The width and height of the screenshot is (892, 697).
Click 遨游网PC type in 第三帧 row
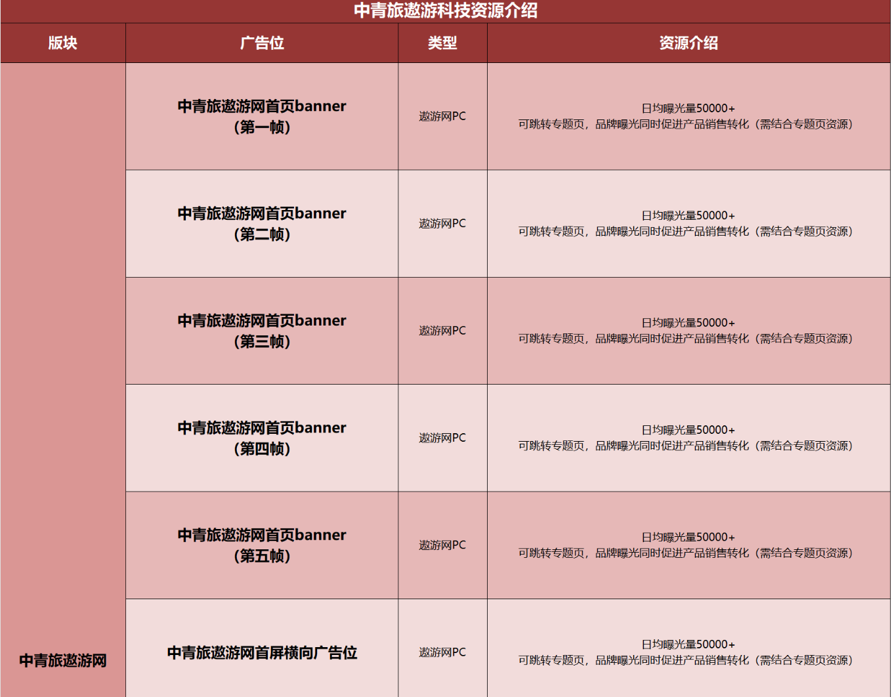pos(442,331)
